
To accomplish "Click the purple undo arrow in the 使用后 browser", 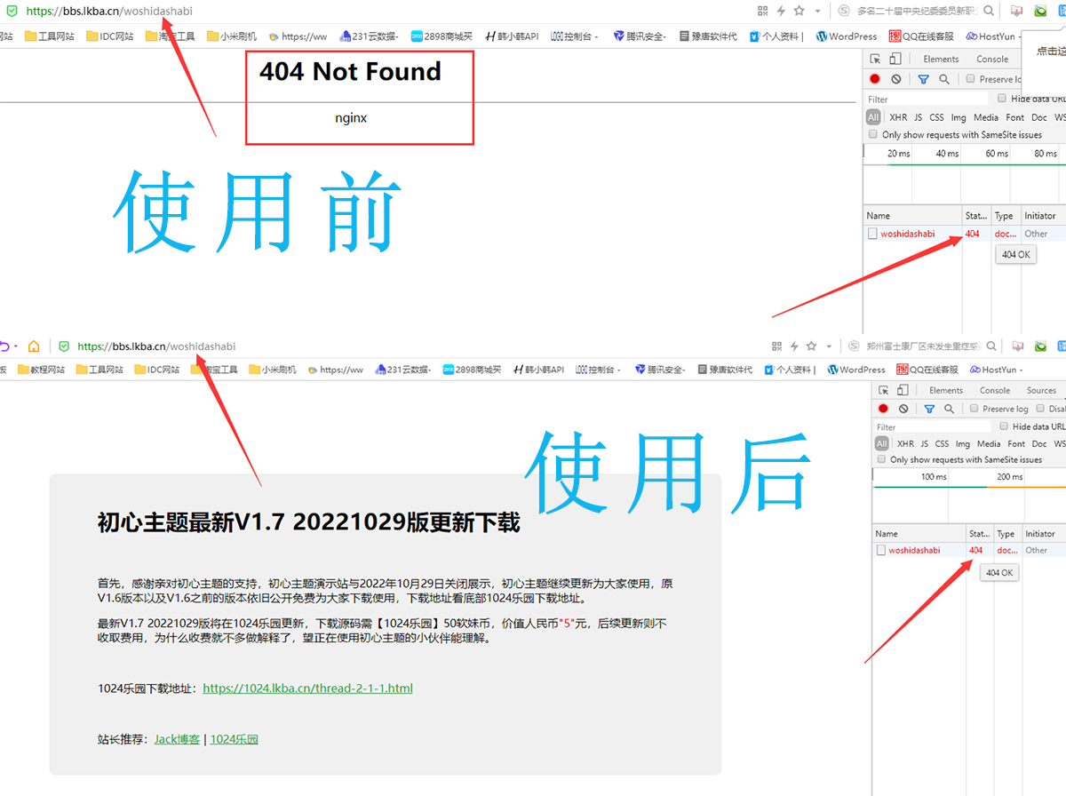I will [x=4, y=346].
